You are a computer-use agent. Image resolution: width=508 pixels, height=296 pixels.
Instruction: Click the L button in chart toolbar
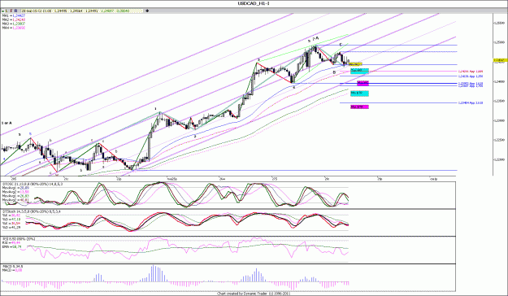(x=7, y=11)
